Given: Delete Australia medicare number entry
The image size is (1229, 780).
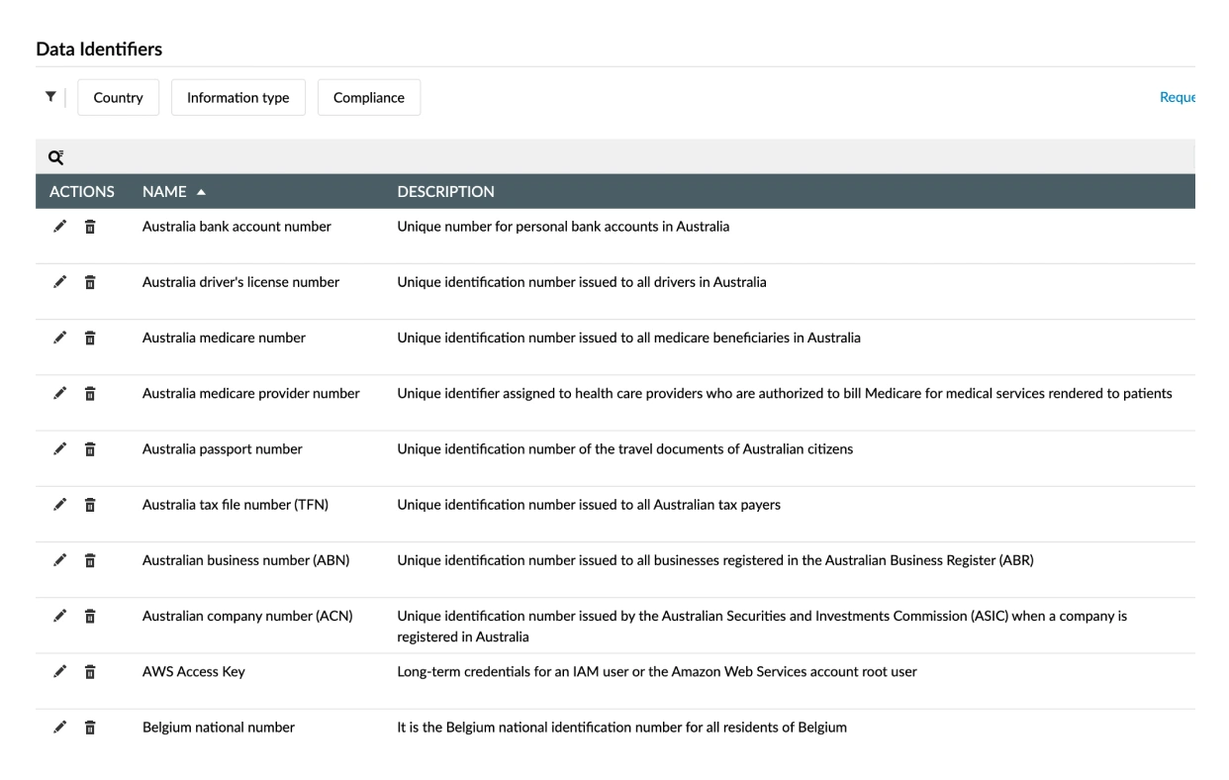Looking at the screenshot, I should [89, 338].
